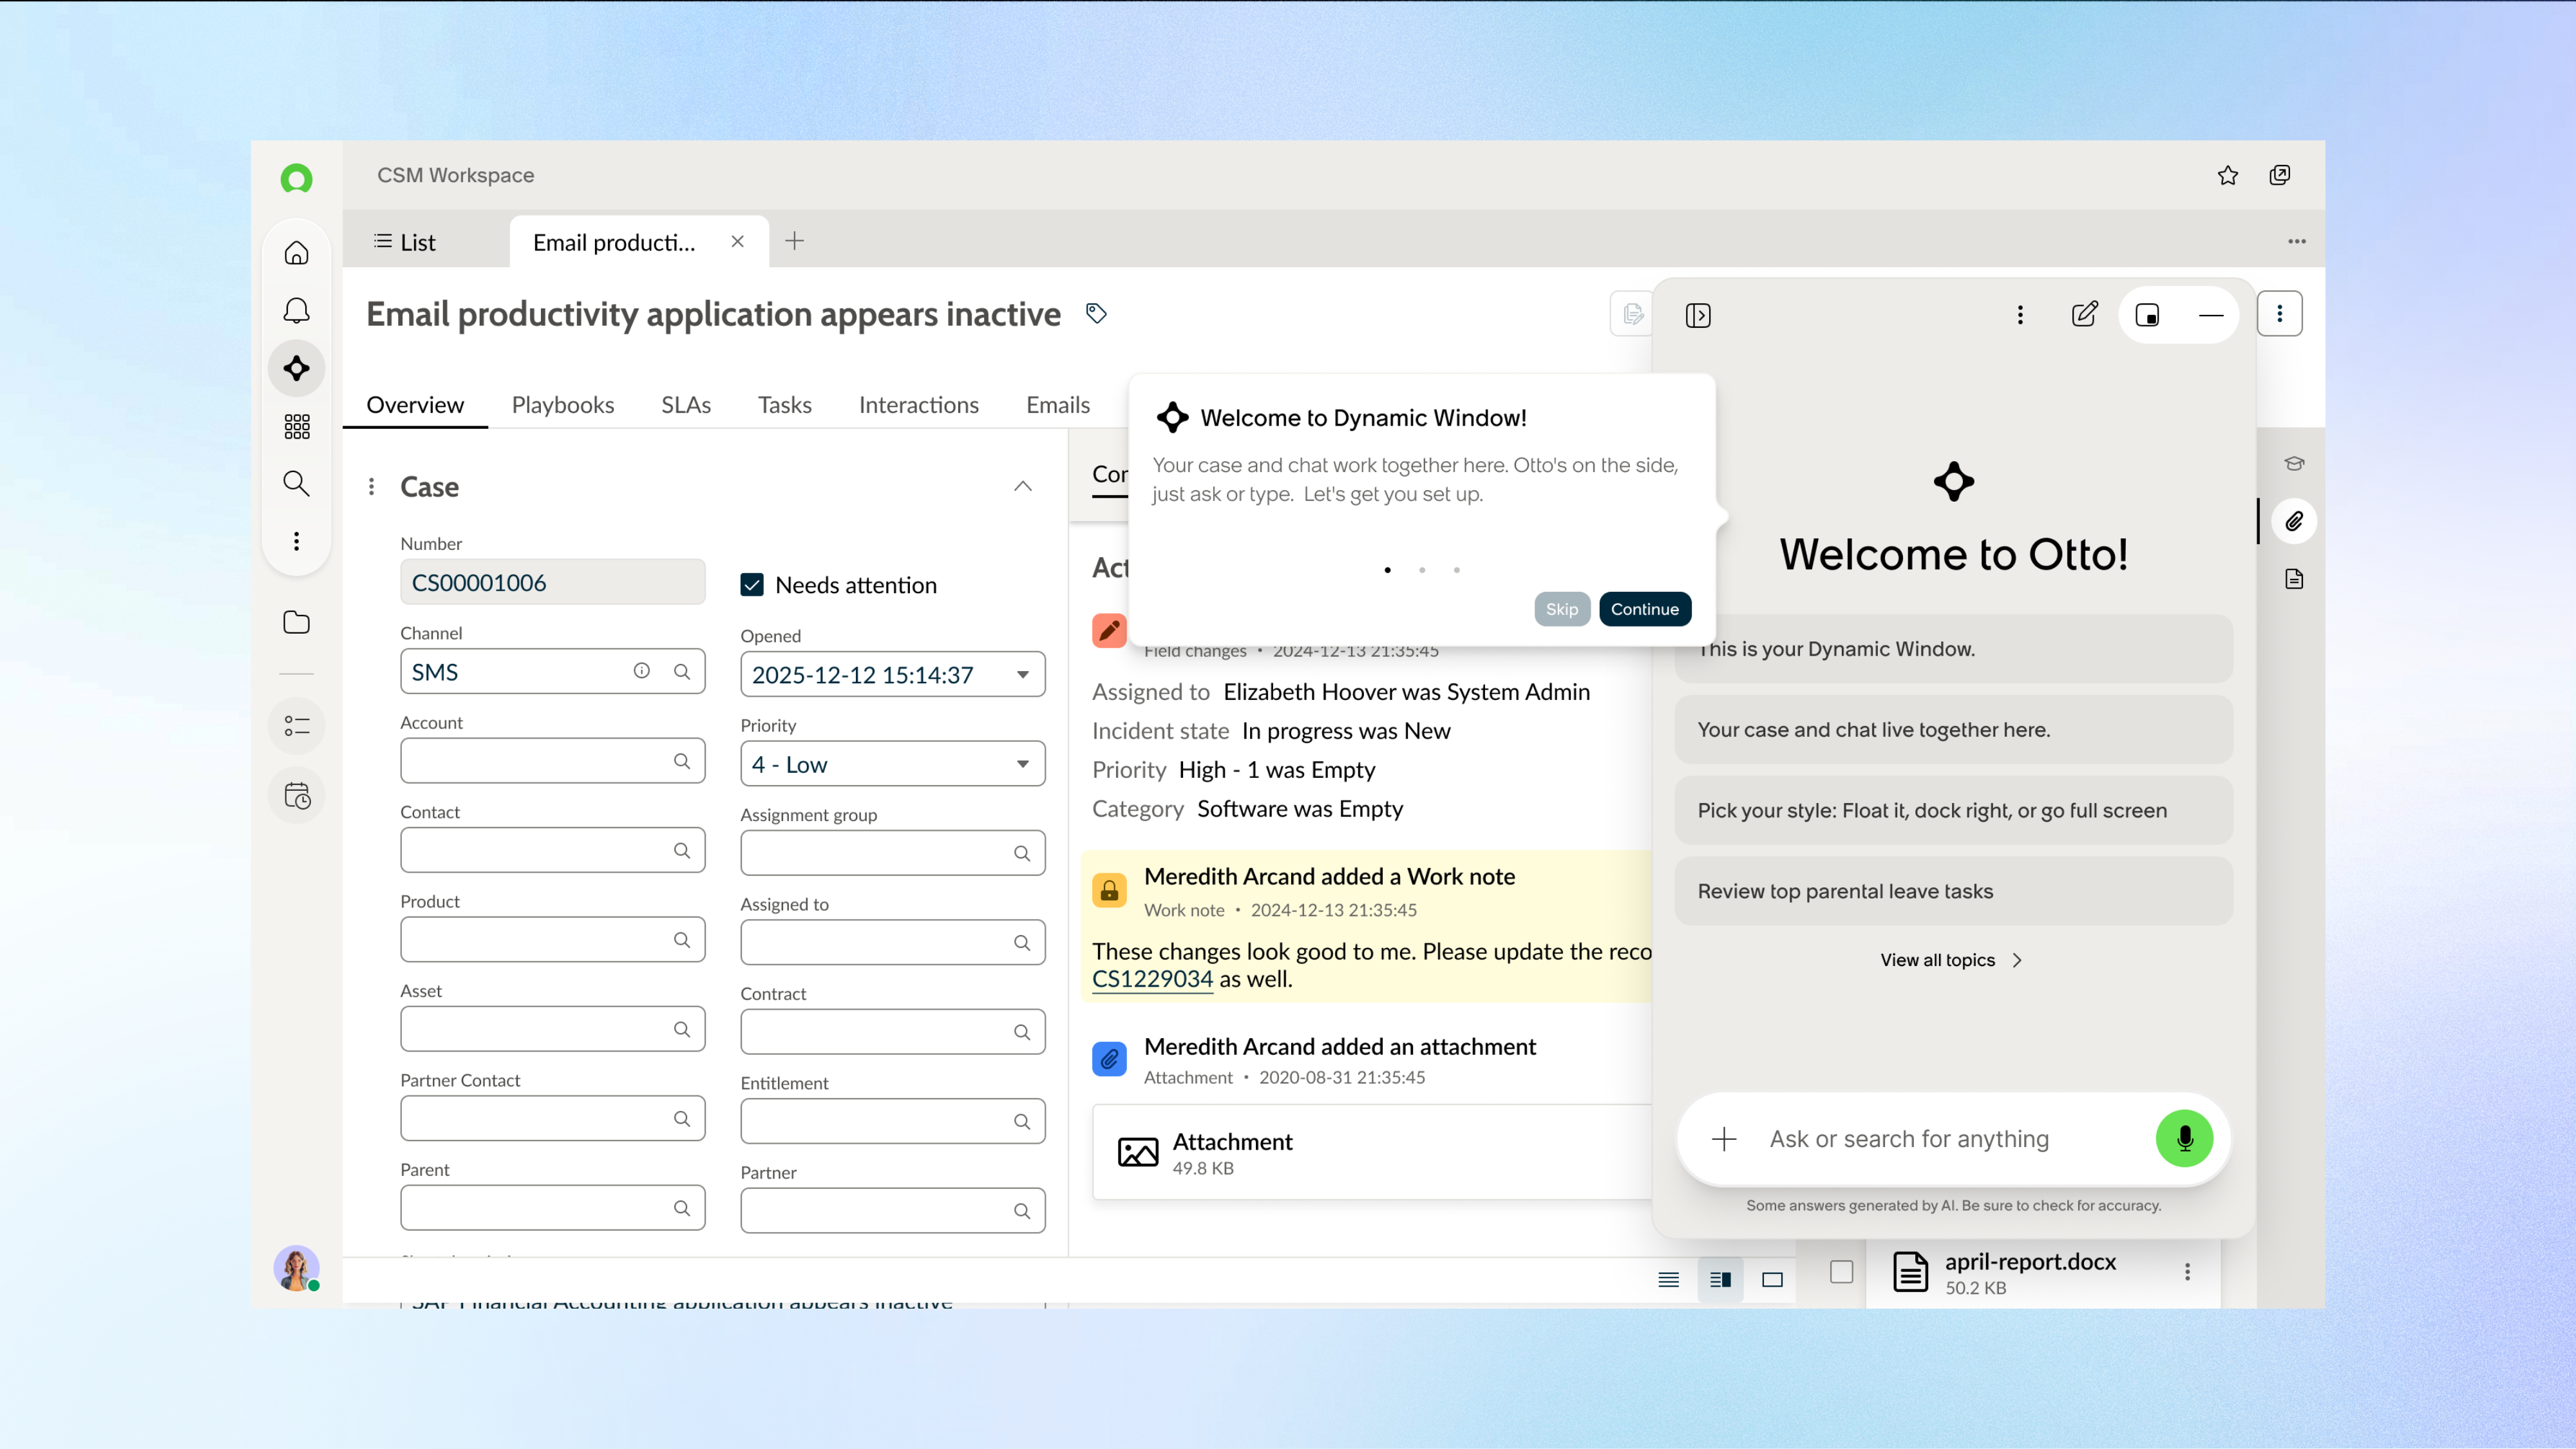Click the open in new window icon
This screenshot has height=1449, width=2576.
point(2280,175)
